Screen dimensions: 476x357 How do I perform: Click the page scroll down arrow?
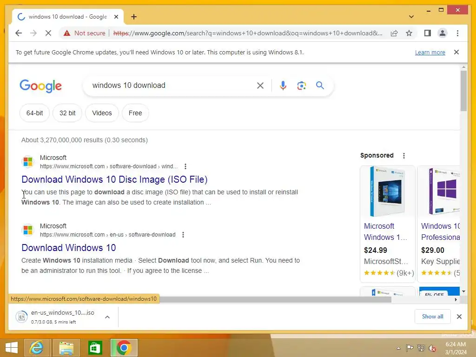coord(463,291)
